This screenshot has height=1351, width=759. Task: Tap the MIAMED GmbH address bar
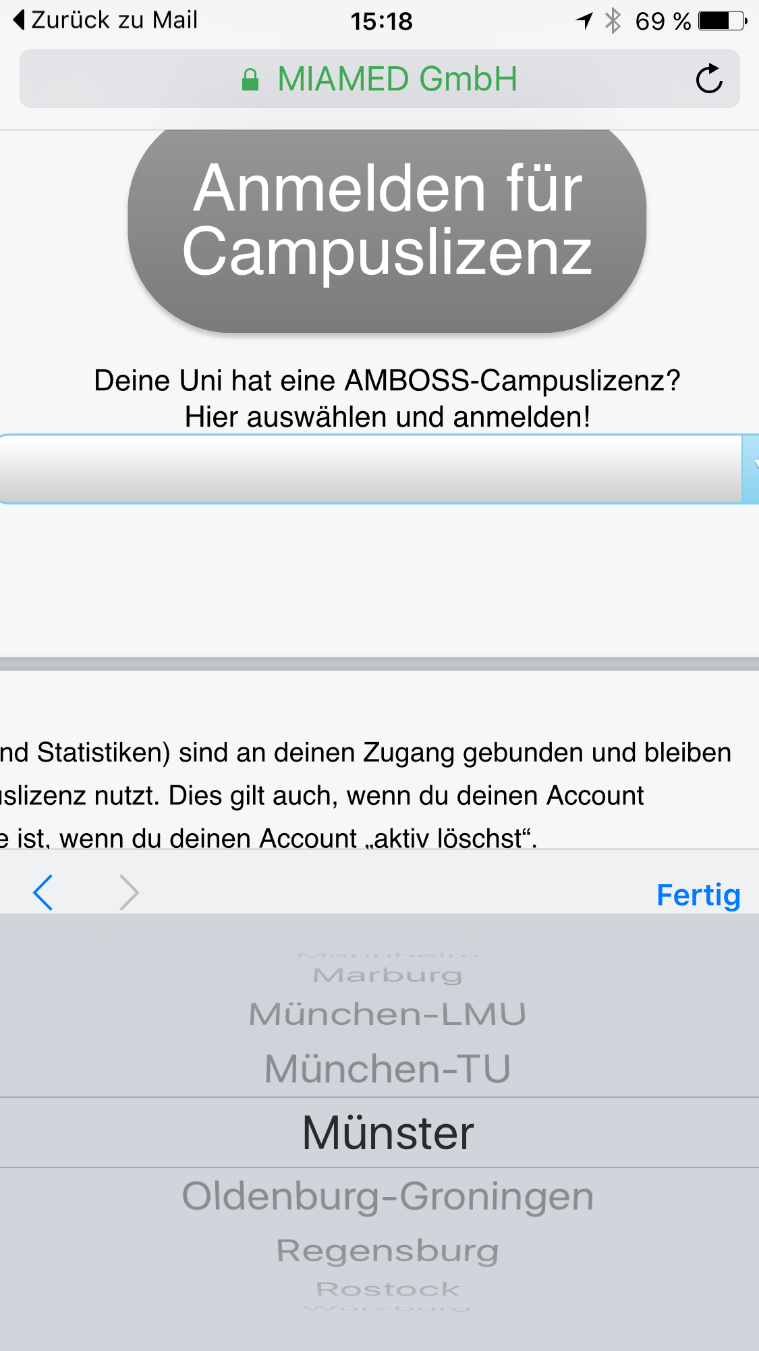coord(379,79)
